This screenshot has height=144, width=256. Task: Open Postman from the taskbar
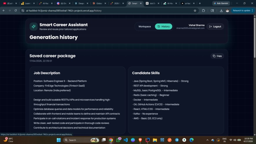click(170, 140)
